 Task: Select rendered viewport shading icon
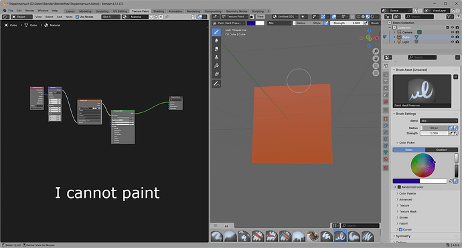pyautogui.click(x=372, y=17)
